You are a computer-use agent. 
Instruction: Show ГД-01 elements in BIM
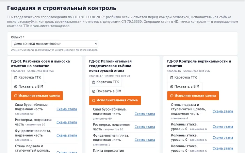tap(29, 87)
